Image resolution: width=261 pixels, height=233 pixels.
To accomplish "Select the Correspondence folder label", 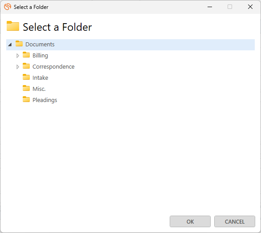I will point(53,67).
